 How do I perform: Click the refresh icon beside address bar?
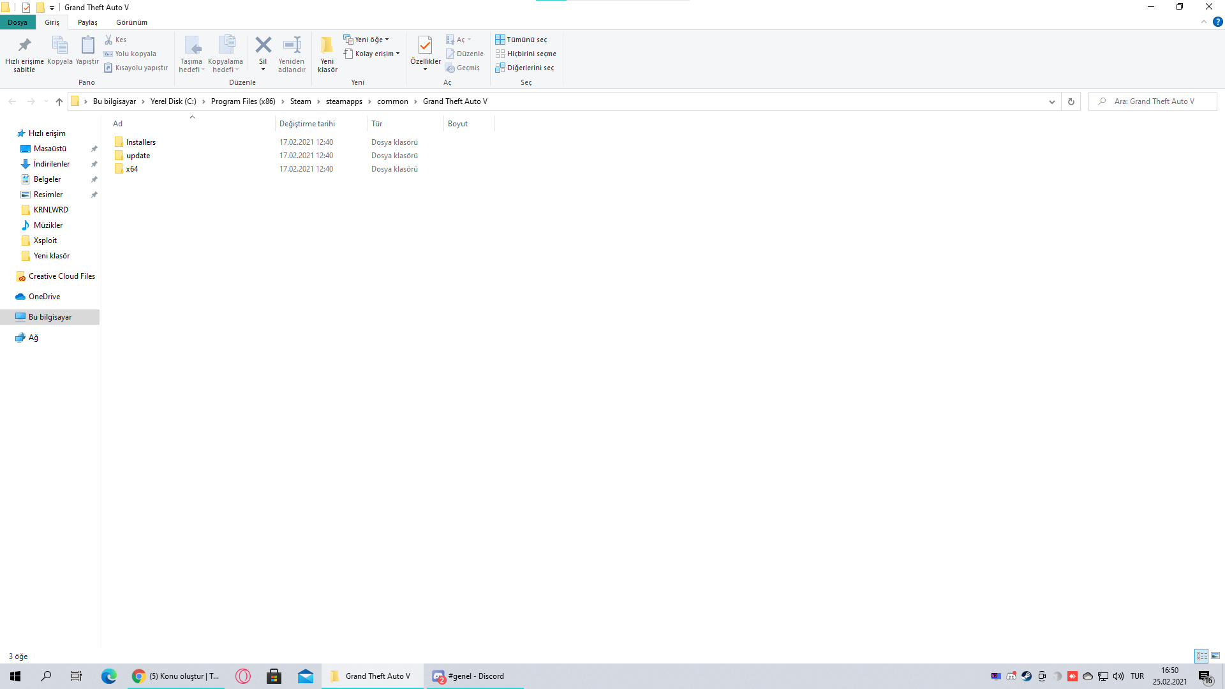[x=1071, y=101]
